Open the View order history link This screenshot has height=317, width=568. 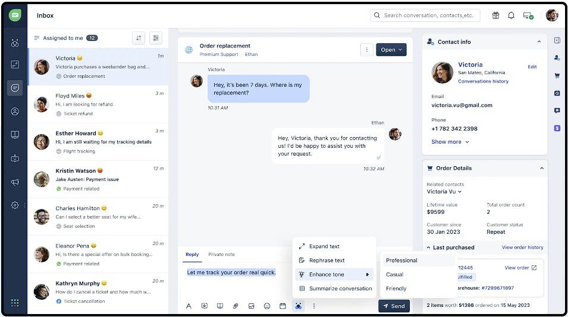coord(522,248)
